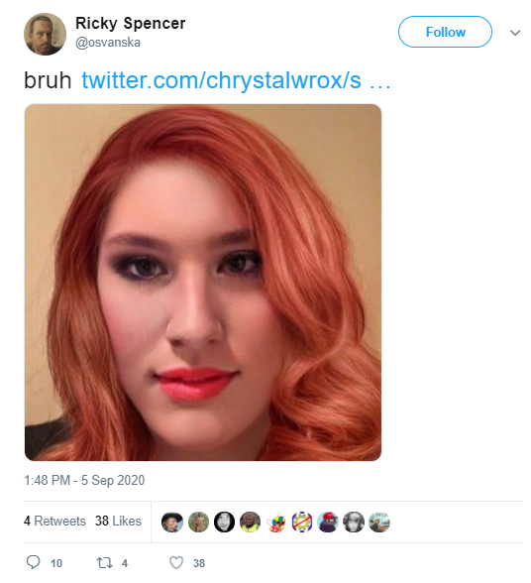Open the red-cap frog liker avatar
The height and width of the screenshot is (583, 531).
click(x=328, y=522)
